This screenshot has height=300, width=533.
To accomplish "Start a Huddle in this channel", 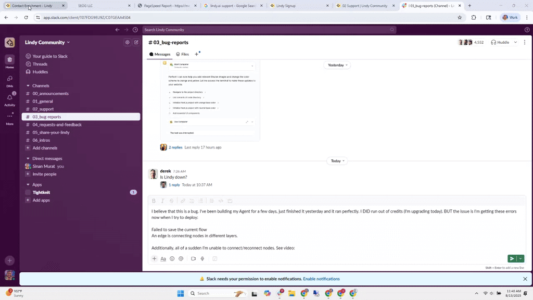I will (x=500, y=42).
